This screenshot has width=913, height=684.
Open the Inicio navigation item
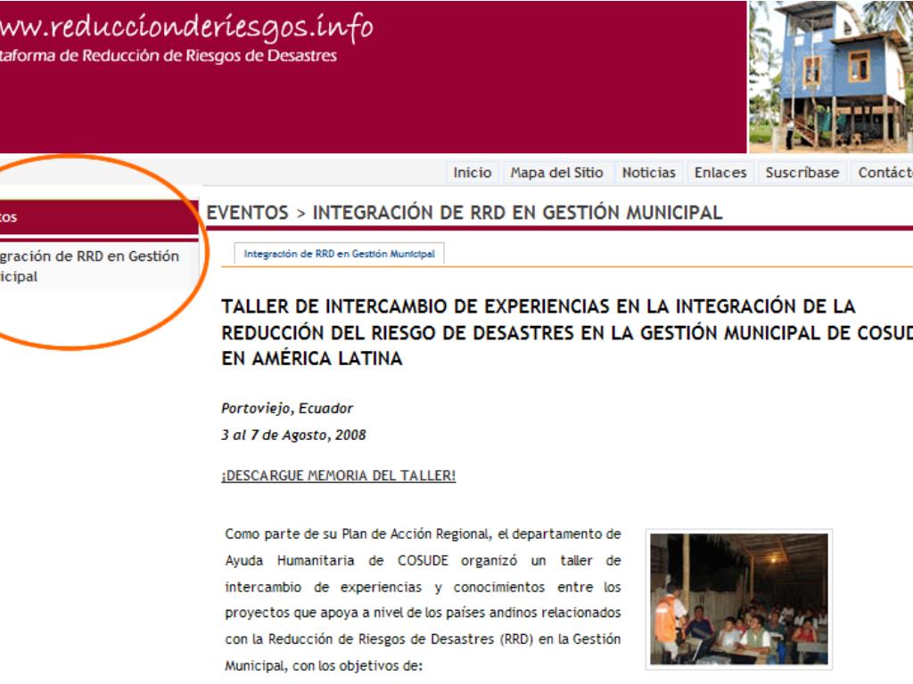[x=473, y=173]
